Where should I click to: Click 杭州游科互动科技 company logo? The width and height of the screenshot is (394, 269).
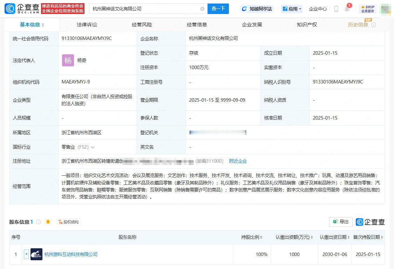pyautogui.click(x=36, y=254)
